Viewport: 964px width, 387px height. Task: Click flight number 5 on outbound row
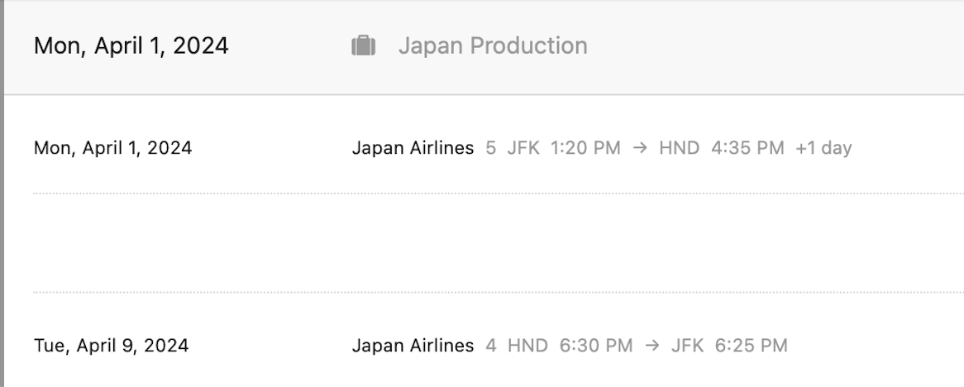coord(490,148)
